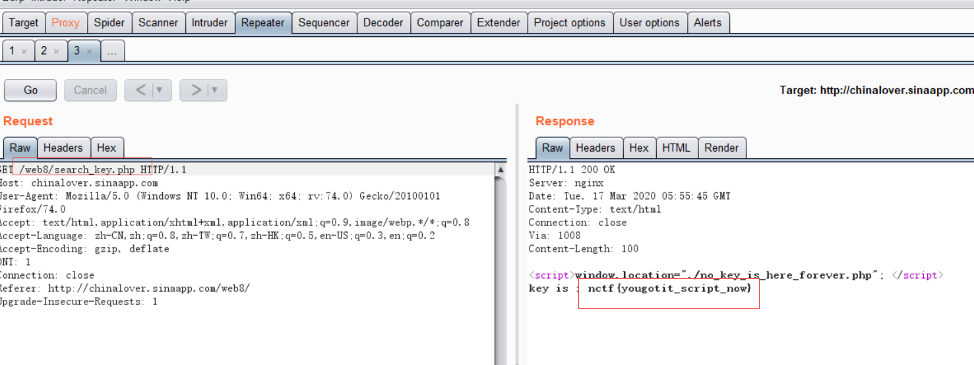Close Repeater sub-tab 1

(x=24, y=51)
